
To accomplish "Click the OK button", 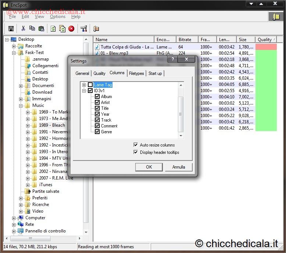I will pos(149,167).
